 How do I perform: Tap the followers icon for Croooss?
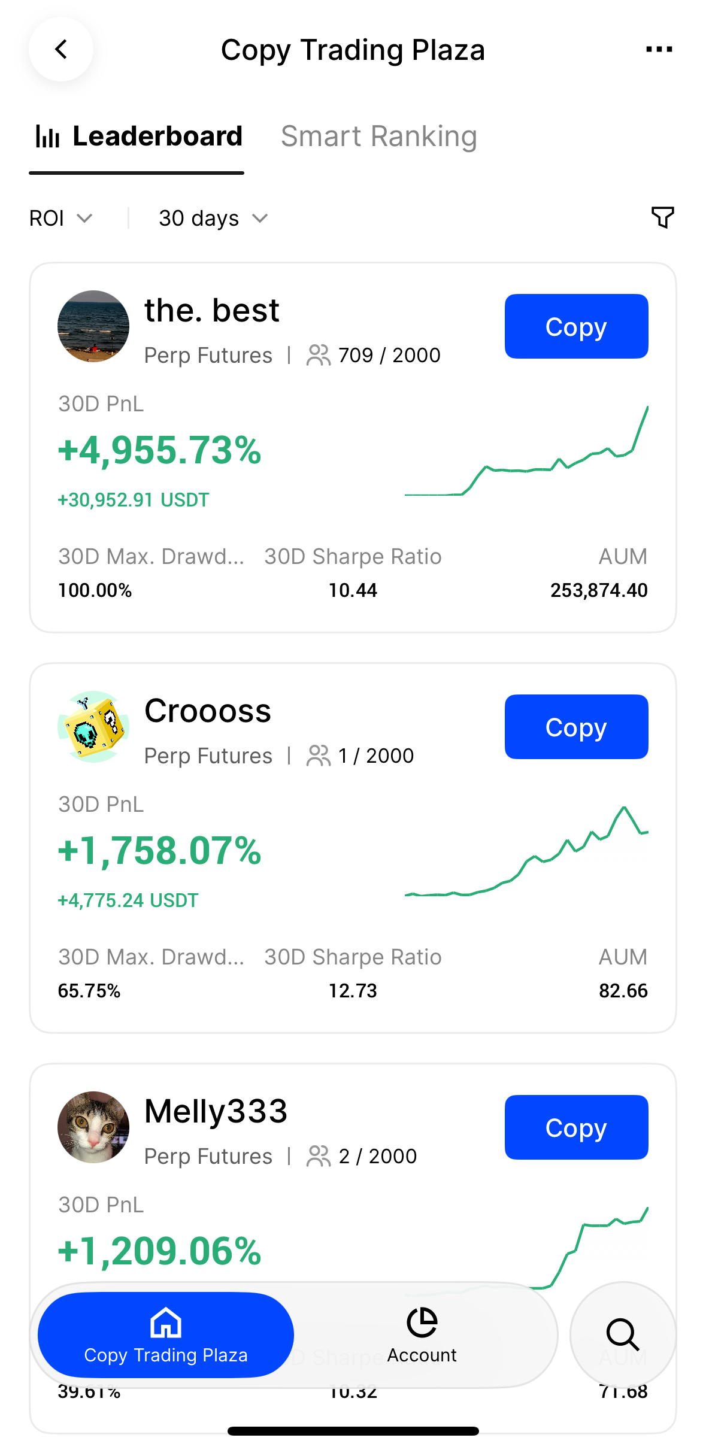(318, 756)
